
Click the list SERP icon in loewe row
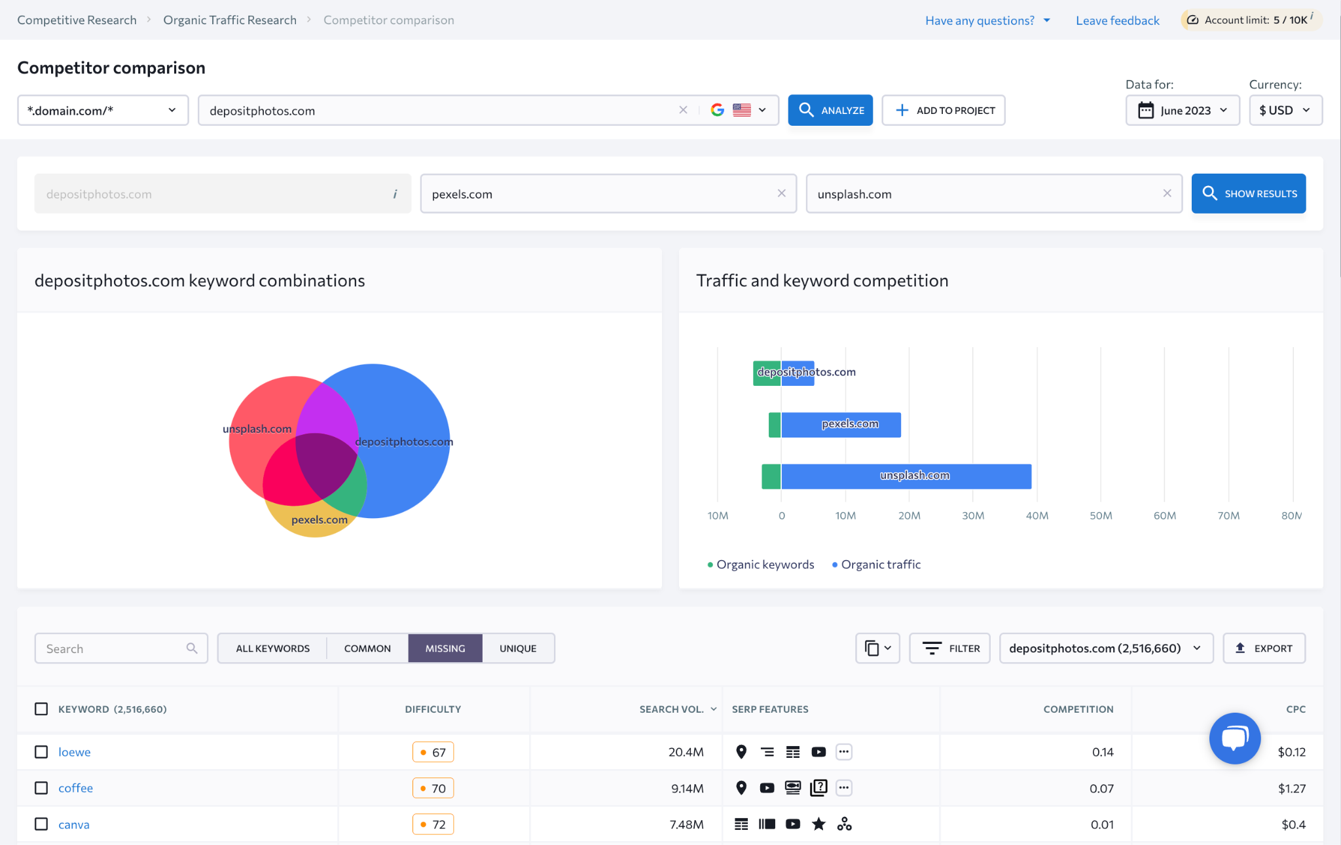tap(767, 752)
